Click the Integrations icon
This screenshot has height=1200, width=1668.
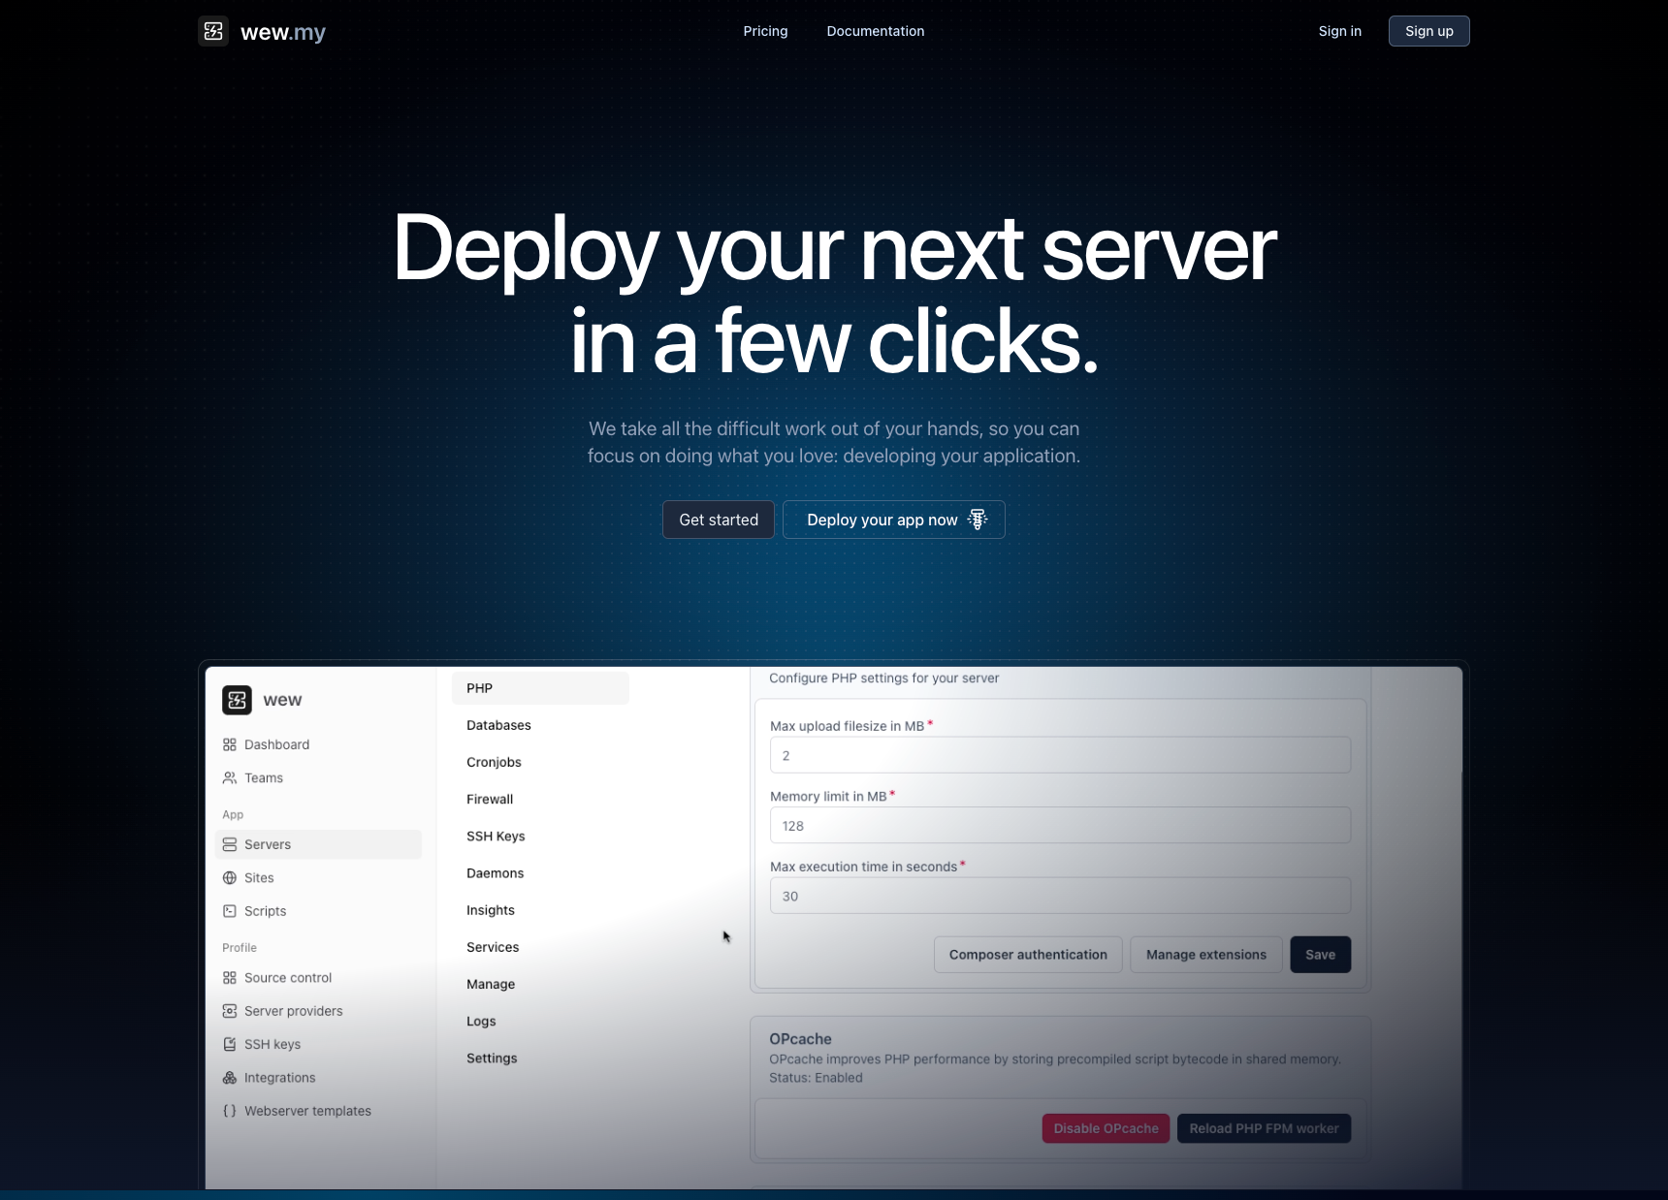(x=230, y=1078)
